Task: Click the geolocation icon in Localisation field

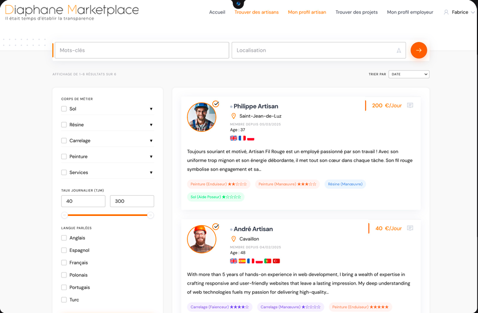Action: tap(399, 51)
